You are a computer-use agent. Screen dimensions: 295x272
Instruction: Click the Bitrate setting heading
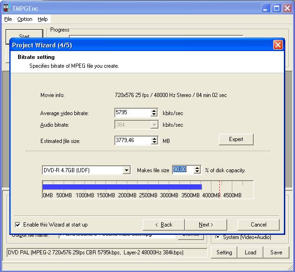click(x=36, y=57)
